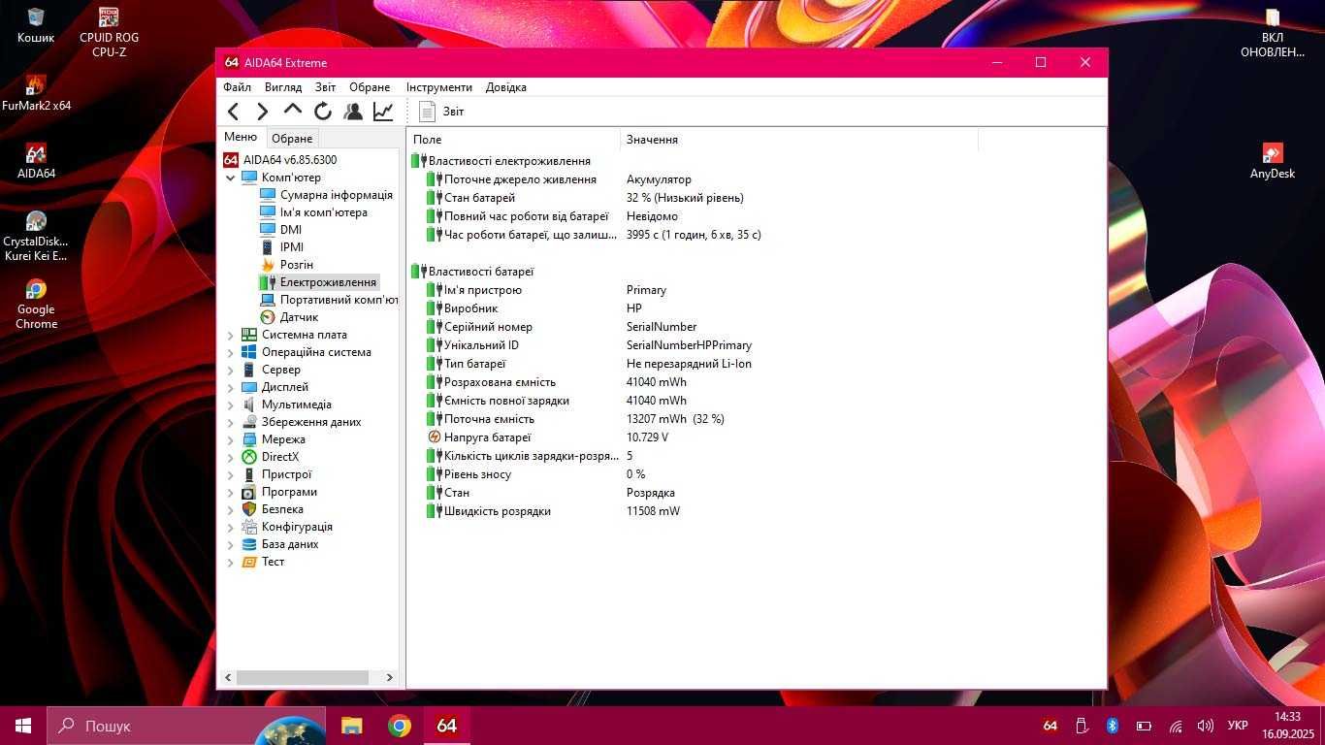
Task: Click the Bluetooth tray icon
Action: tap(1113, 726)
